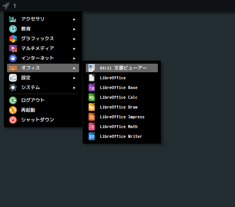Viewport: 235px width, 207px height.
Task: Launch LibreOffice Base
Action: (122, 87)
